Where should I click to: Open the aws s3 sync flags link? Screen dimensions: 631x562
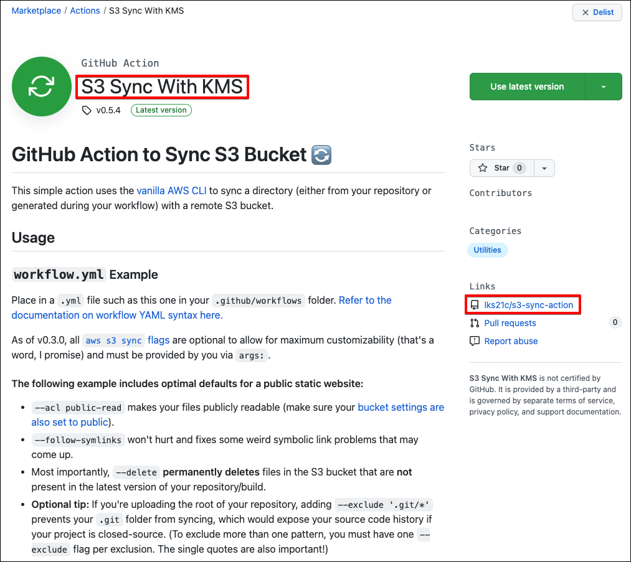126,340
